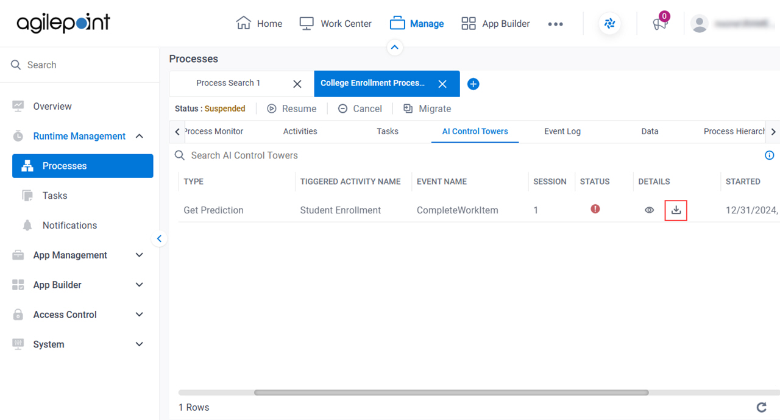
Task: Migrate the process
Action: pyautogui.click(x=427, y=109)
